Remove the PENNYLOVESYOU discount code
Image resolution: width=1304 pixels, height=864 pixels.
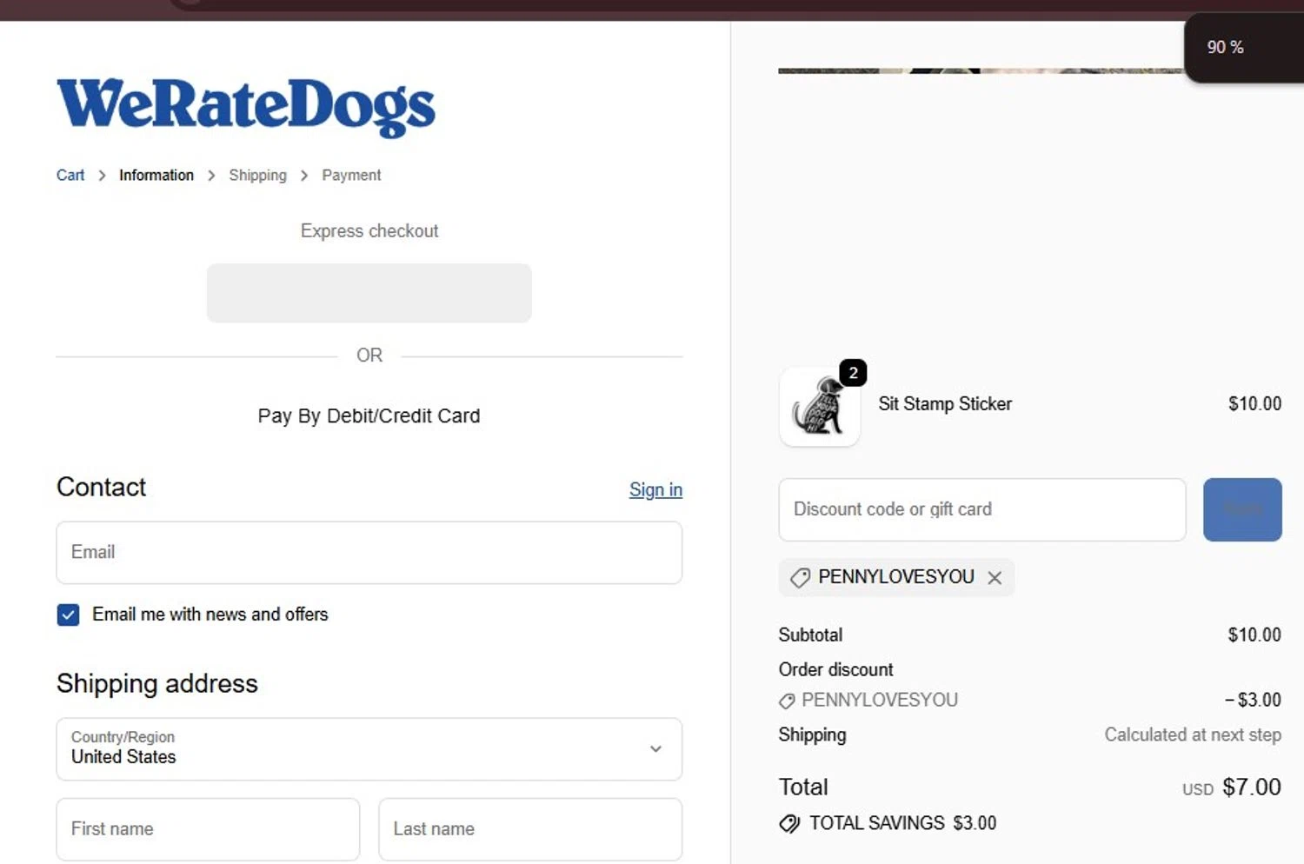tap(995, 578)
